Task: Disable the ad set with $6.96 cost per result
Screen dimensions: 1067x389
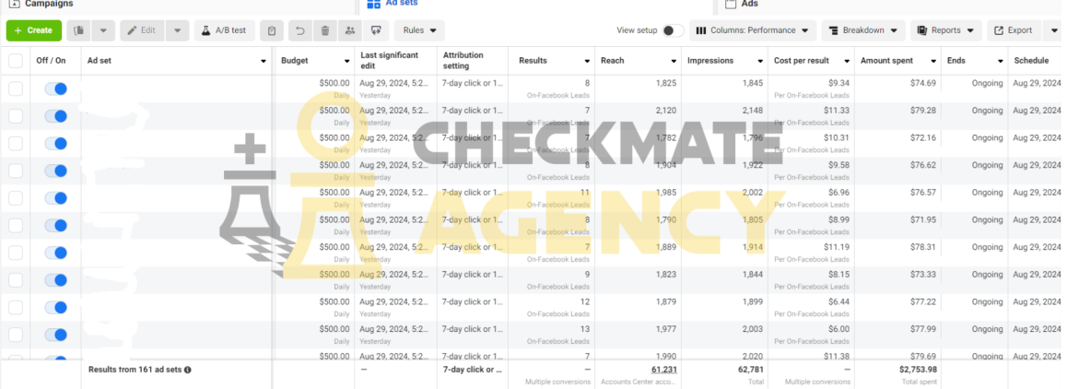Action: (x=56, y=198)
